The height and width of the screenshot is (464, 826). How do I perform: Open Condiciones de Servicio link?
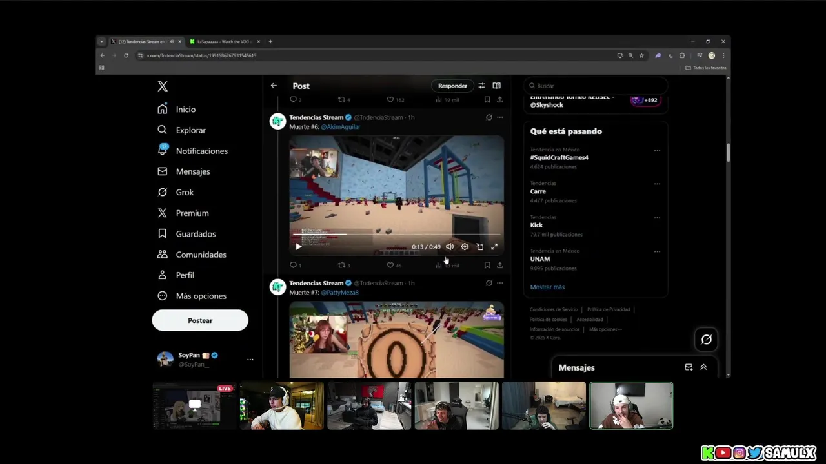554,309
